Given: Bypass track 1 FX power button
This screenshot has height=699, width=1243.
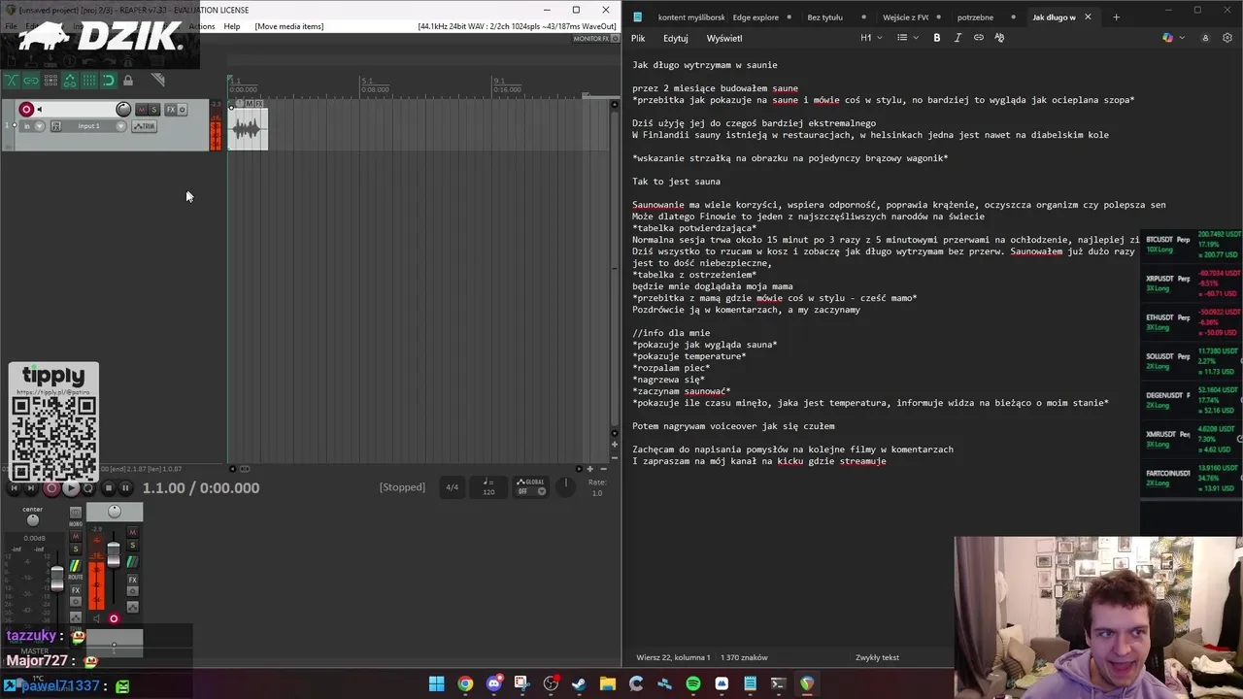Looking at the screenshot, I should pos(182,110).
